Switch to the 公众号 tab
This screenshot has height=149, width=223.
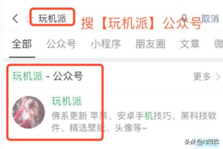pyautogui.click(x=61, y=44)
